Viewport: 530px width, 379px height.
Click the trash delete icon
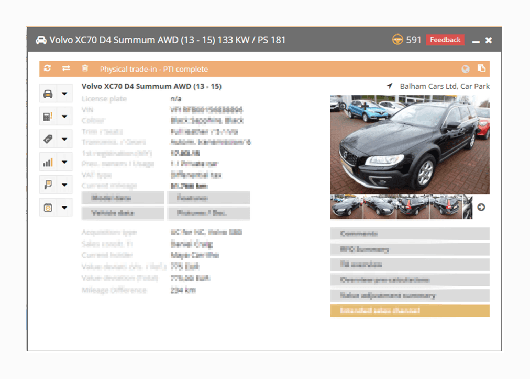click(x=85, y=68)
